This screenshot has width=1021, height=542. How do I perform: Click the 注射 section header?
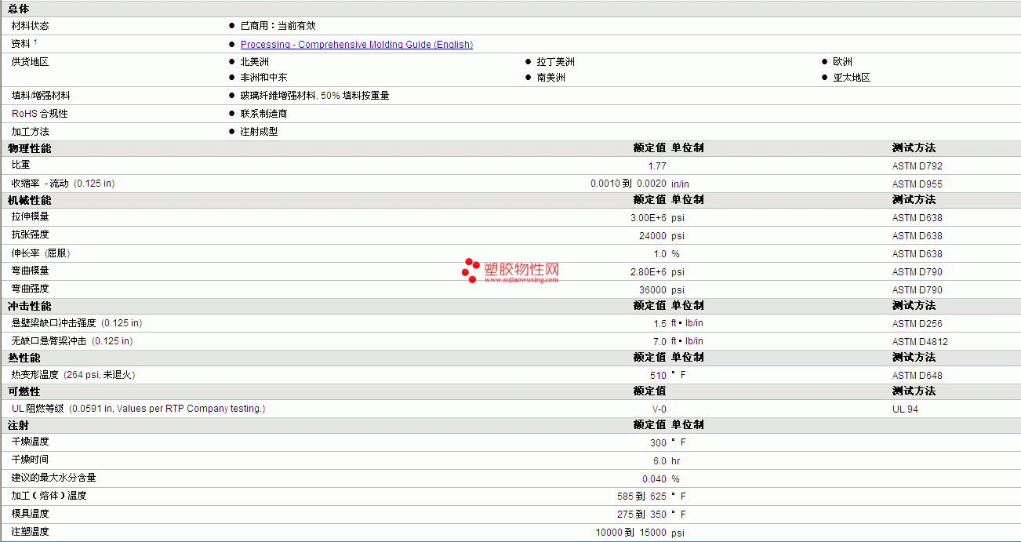18,425
